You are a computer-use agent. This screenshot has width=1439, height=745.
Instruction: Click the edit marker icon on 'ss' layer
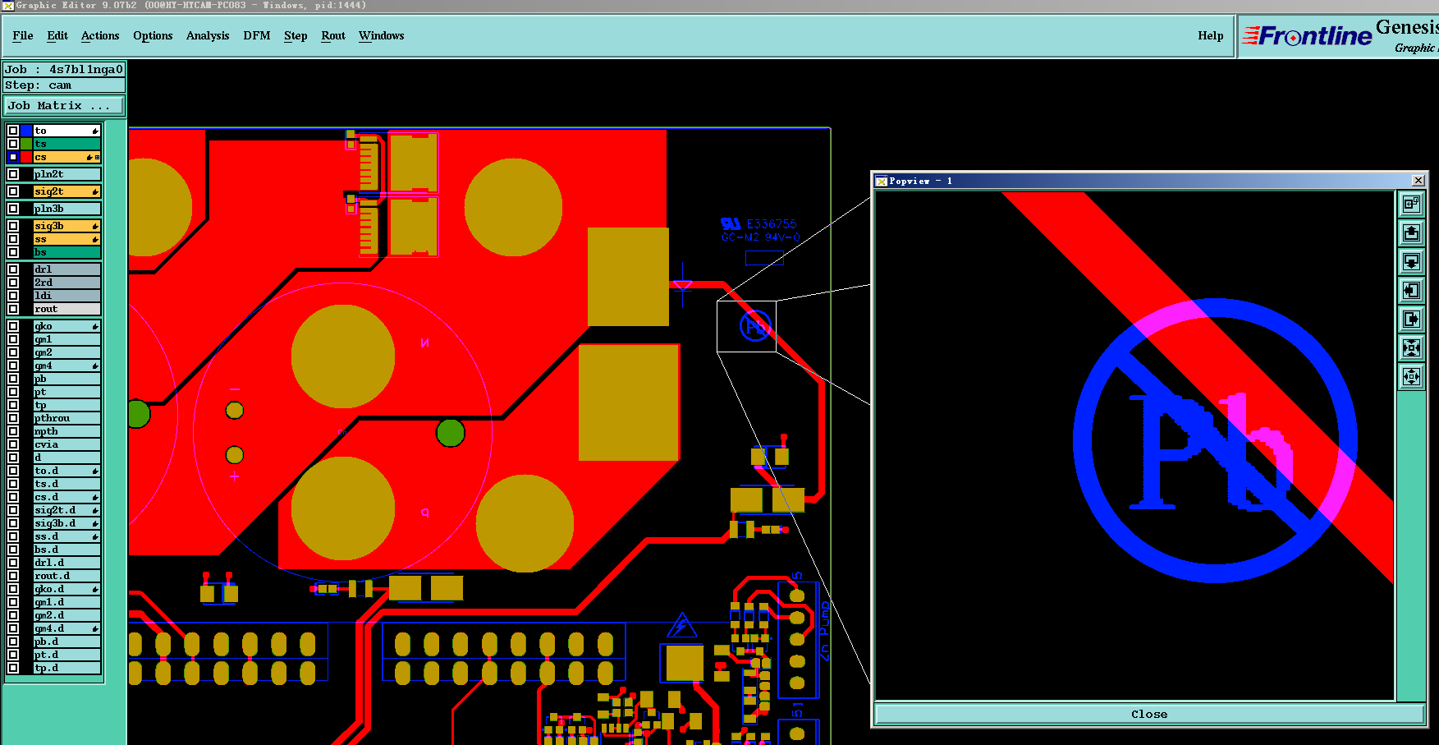[x=95, y=239]
